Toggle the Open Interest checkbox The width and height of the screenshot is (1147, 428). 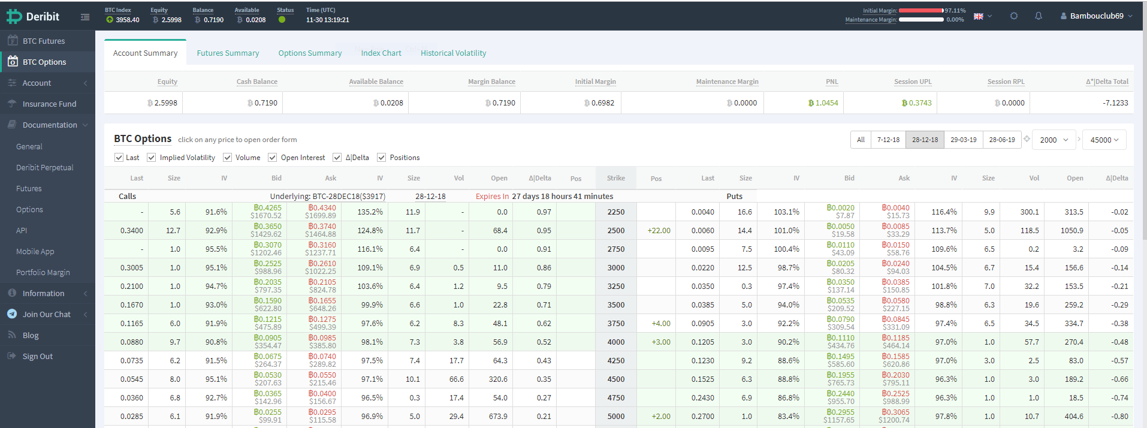(273, 158)
